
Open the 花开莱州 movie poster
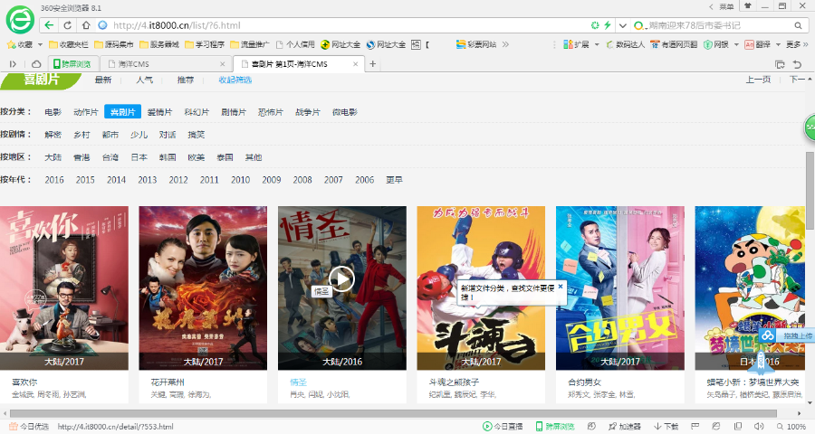tap(203, 288)
